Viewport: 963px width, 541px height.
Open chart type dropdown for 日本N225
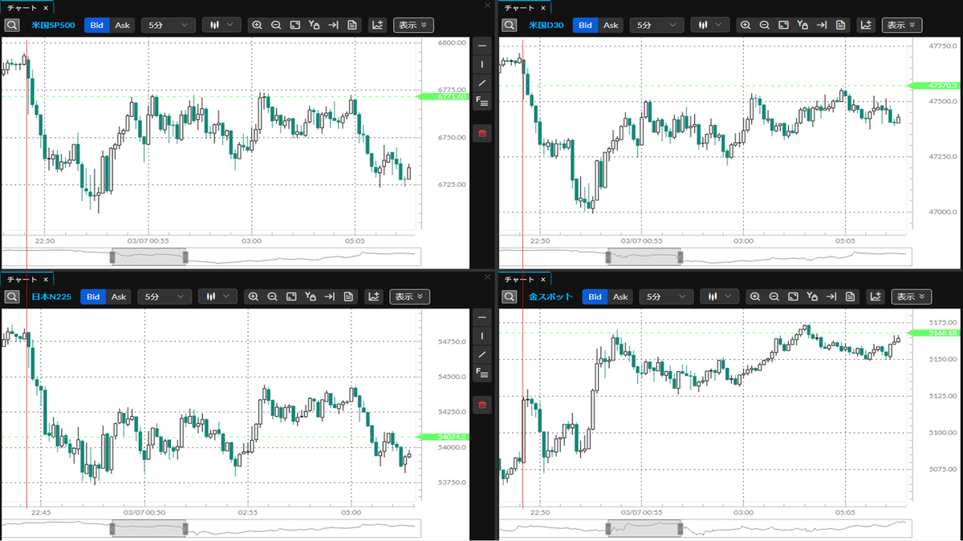click(x=218, y=297)
